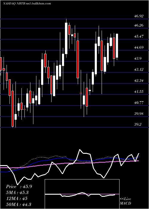Viewport: 149px width, 209px height.
Task: Click the 44.69 price axis label
Action: [x=139, y=47]
